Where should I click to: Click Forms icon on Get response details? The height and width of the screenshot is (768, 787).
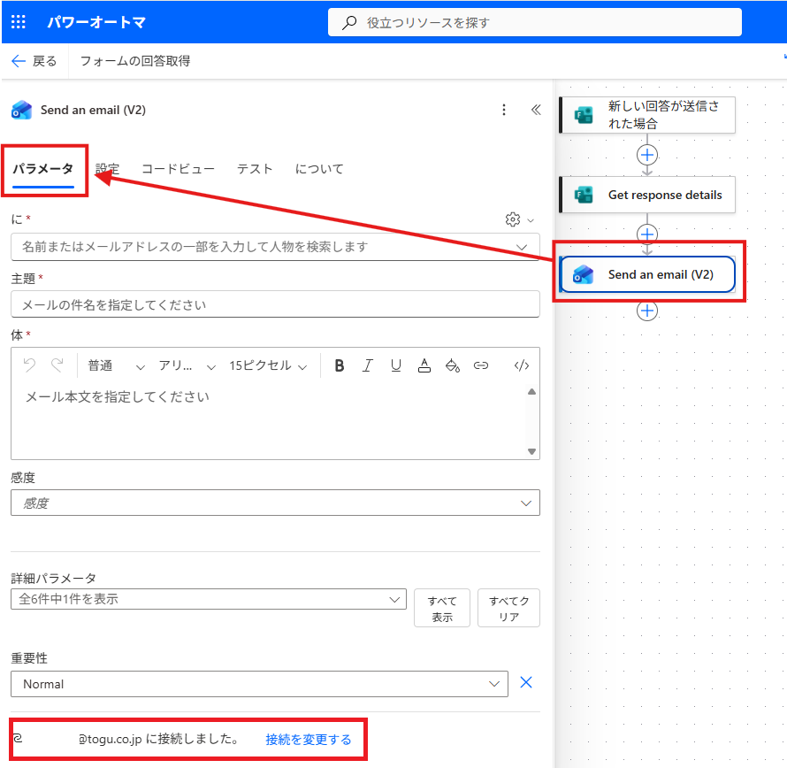584,195
